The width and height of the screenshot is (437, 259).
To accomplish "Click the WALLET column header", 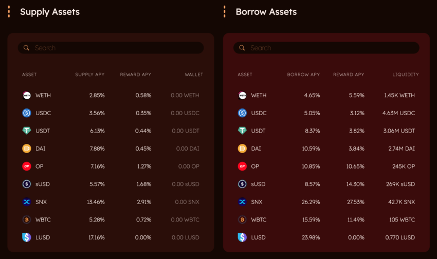I will tap(194, 75).
